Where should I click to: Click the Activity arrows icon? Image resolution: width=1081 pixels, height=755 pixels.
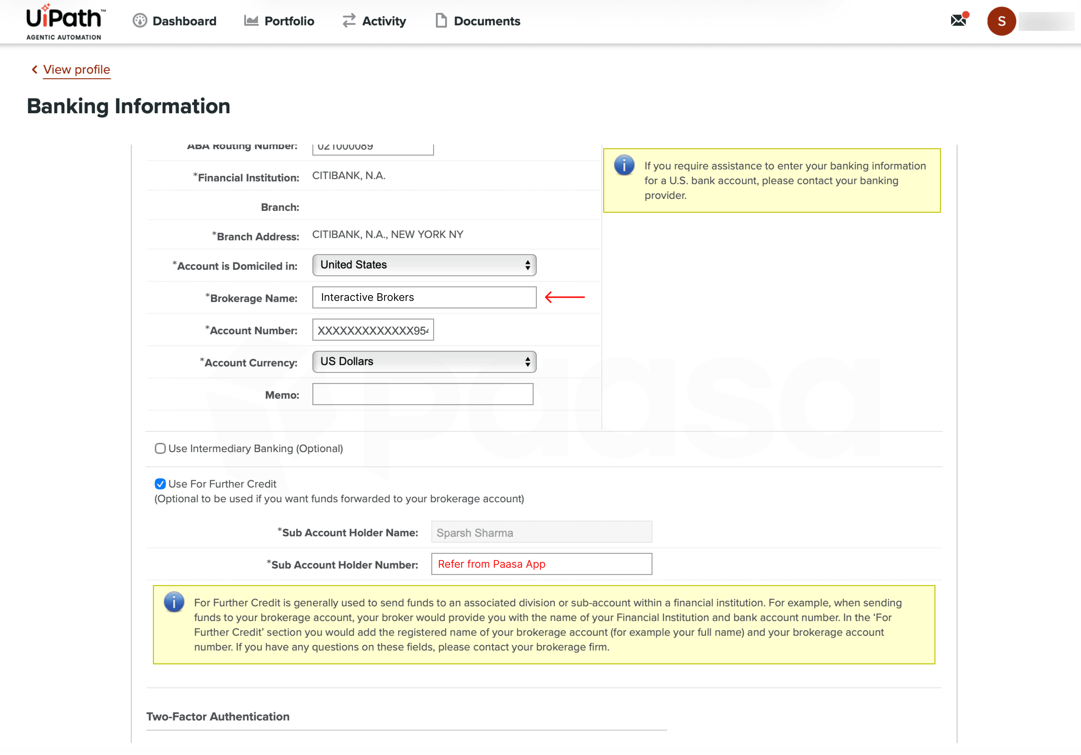(x=349, y=21)
